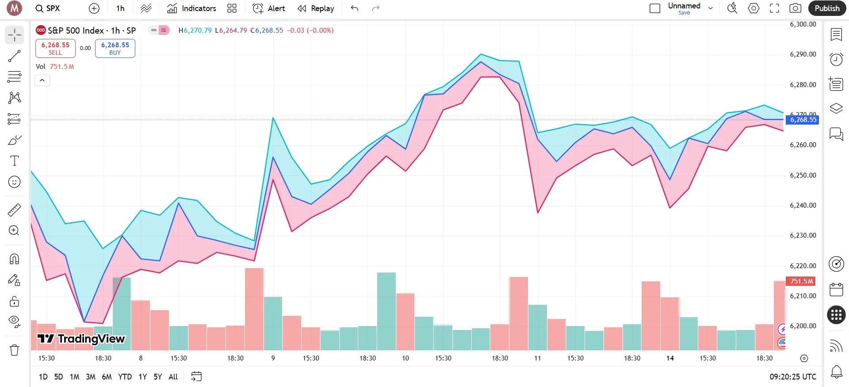This screenshot has height=387, width=849.
Task: Take a chart snapshot with camera icon
Action: 795,8
